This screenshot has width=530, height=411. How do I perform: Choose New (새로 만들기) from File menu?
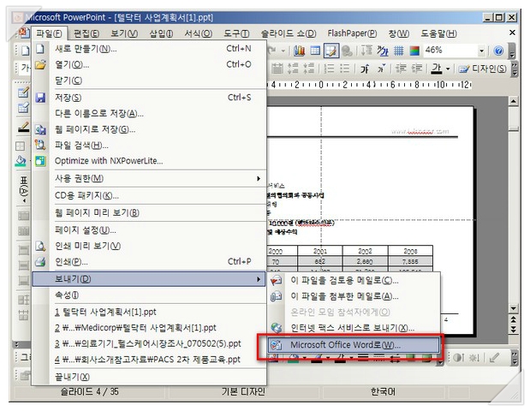pos(149,49)
